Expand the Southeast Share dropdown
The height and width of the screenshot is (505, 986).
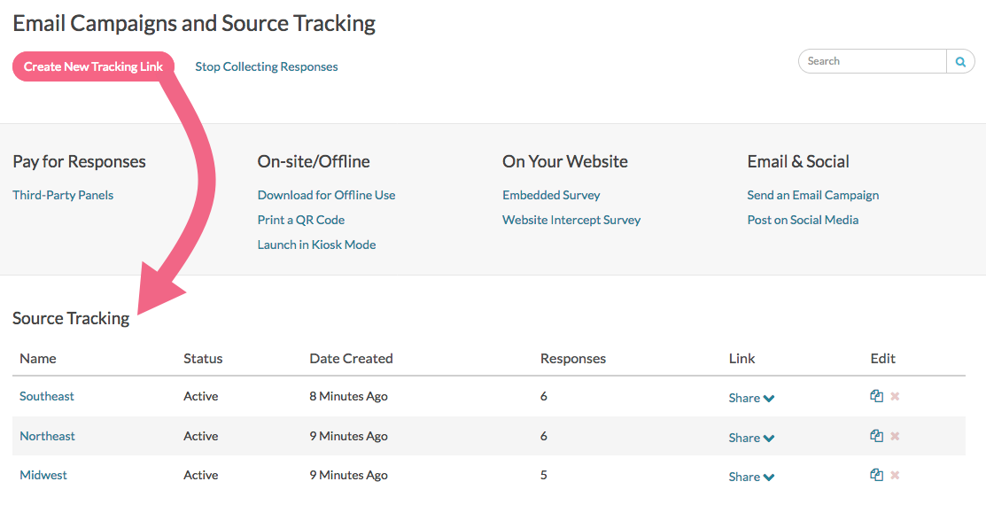(751, 398)
